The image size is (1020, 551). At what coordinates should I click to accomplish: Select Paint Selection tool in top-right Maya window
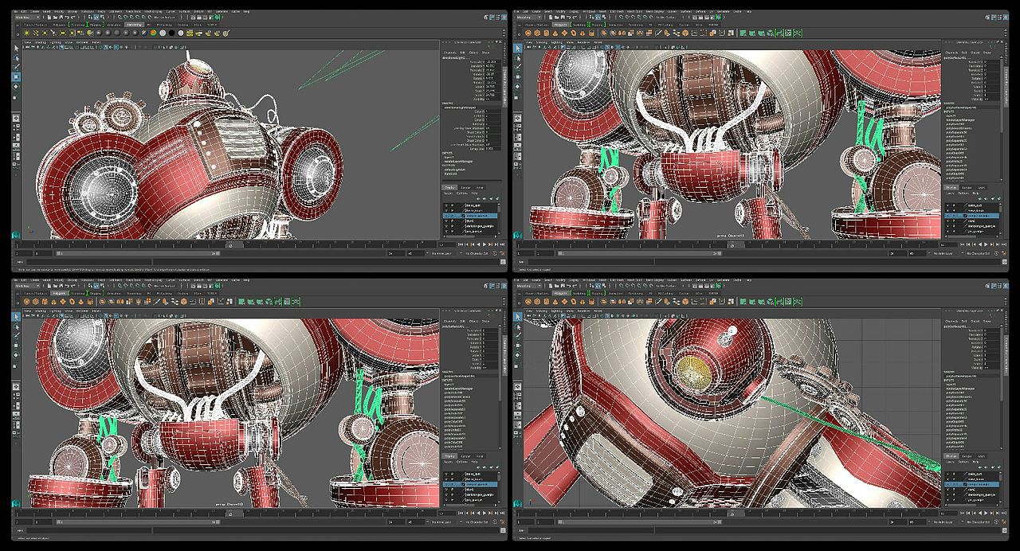coord(518,67)
